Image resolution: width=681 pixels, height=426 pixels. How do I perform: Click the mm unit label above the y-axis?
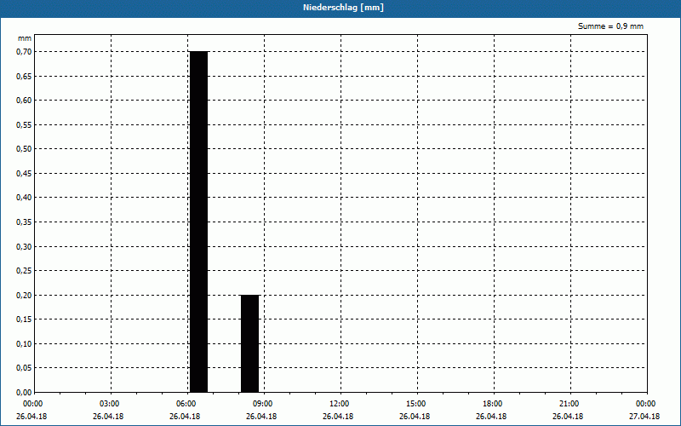tap(25, 38)
